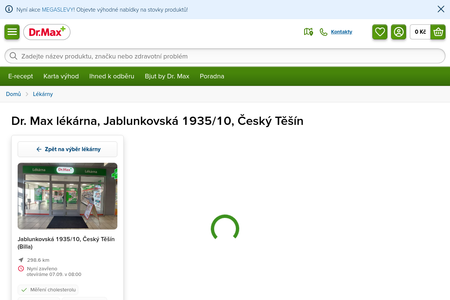Open Ihned k odběru menu item
Screen dimensions: 450x300
pos(112,76)
